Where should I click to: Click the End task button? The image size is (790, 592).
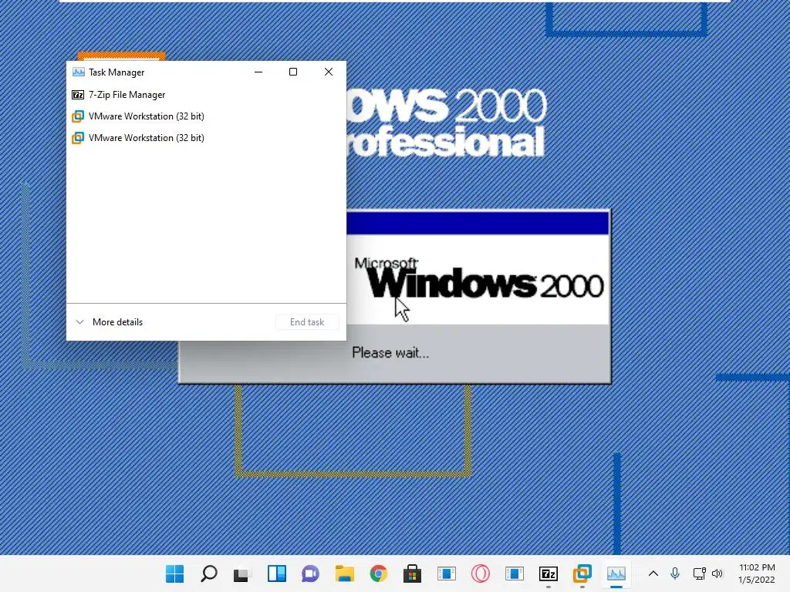307,322
